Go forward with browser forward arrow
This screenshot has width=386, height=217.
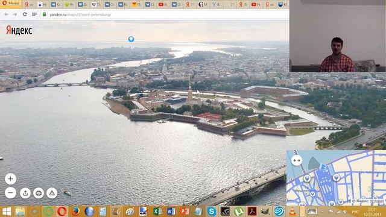[15, 14]
